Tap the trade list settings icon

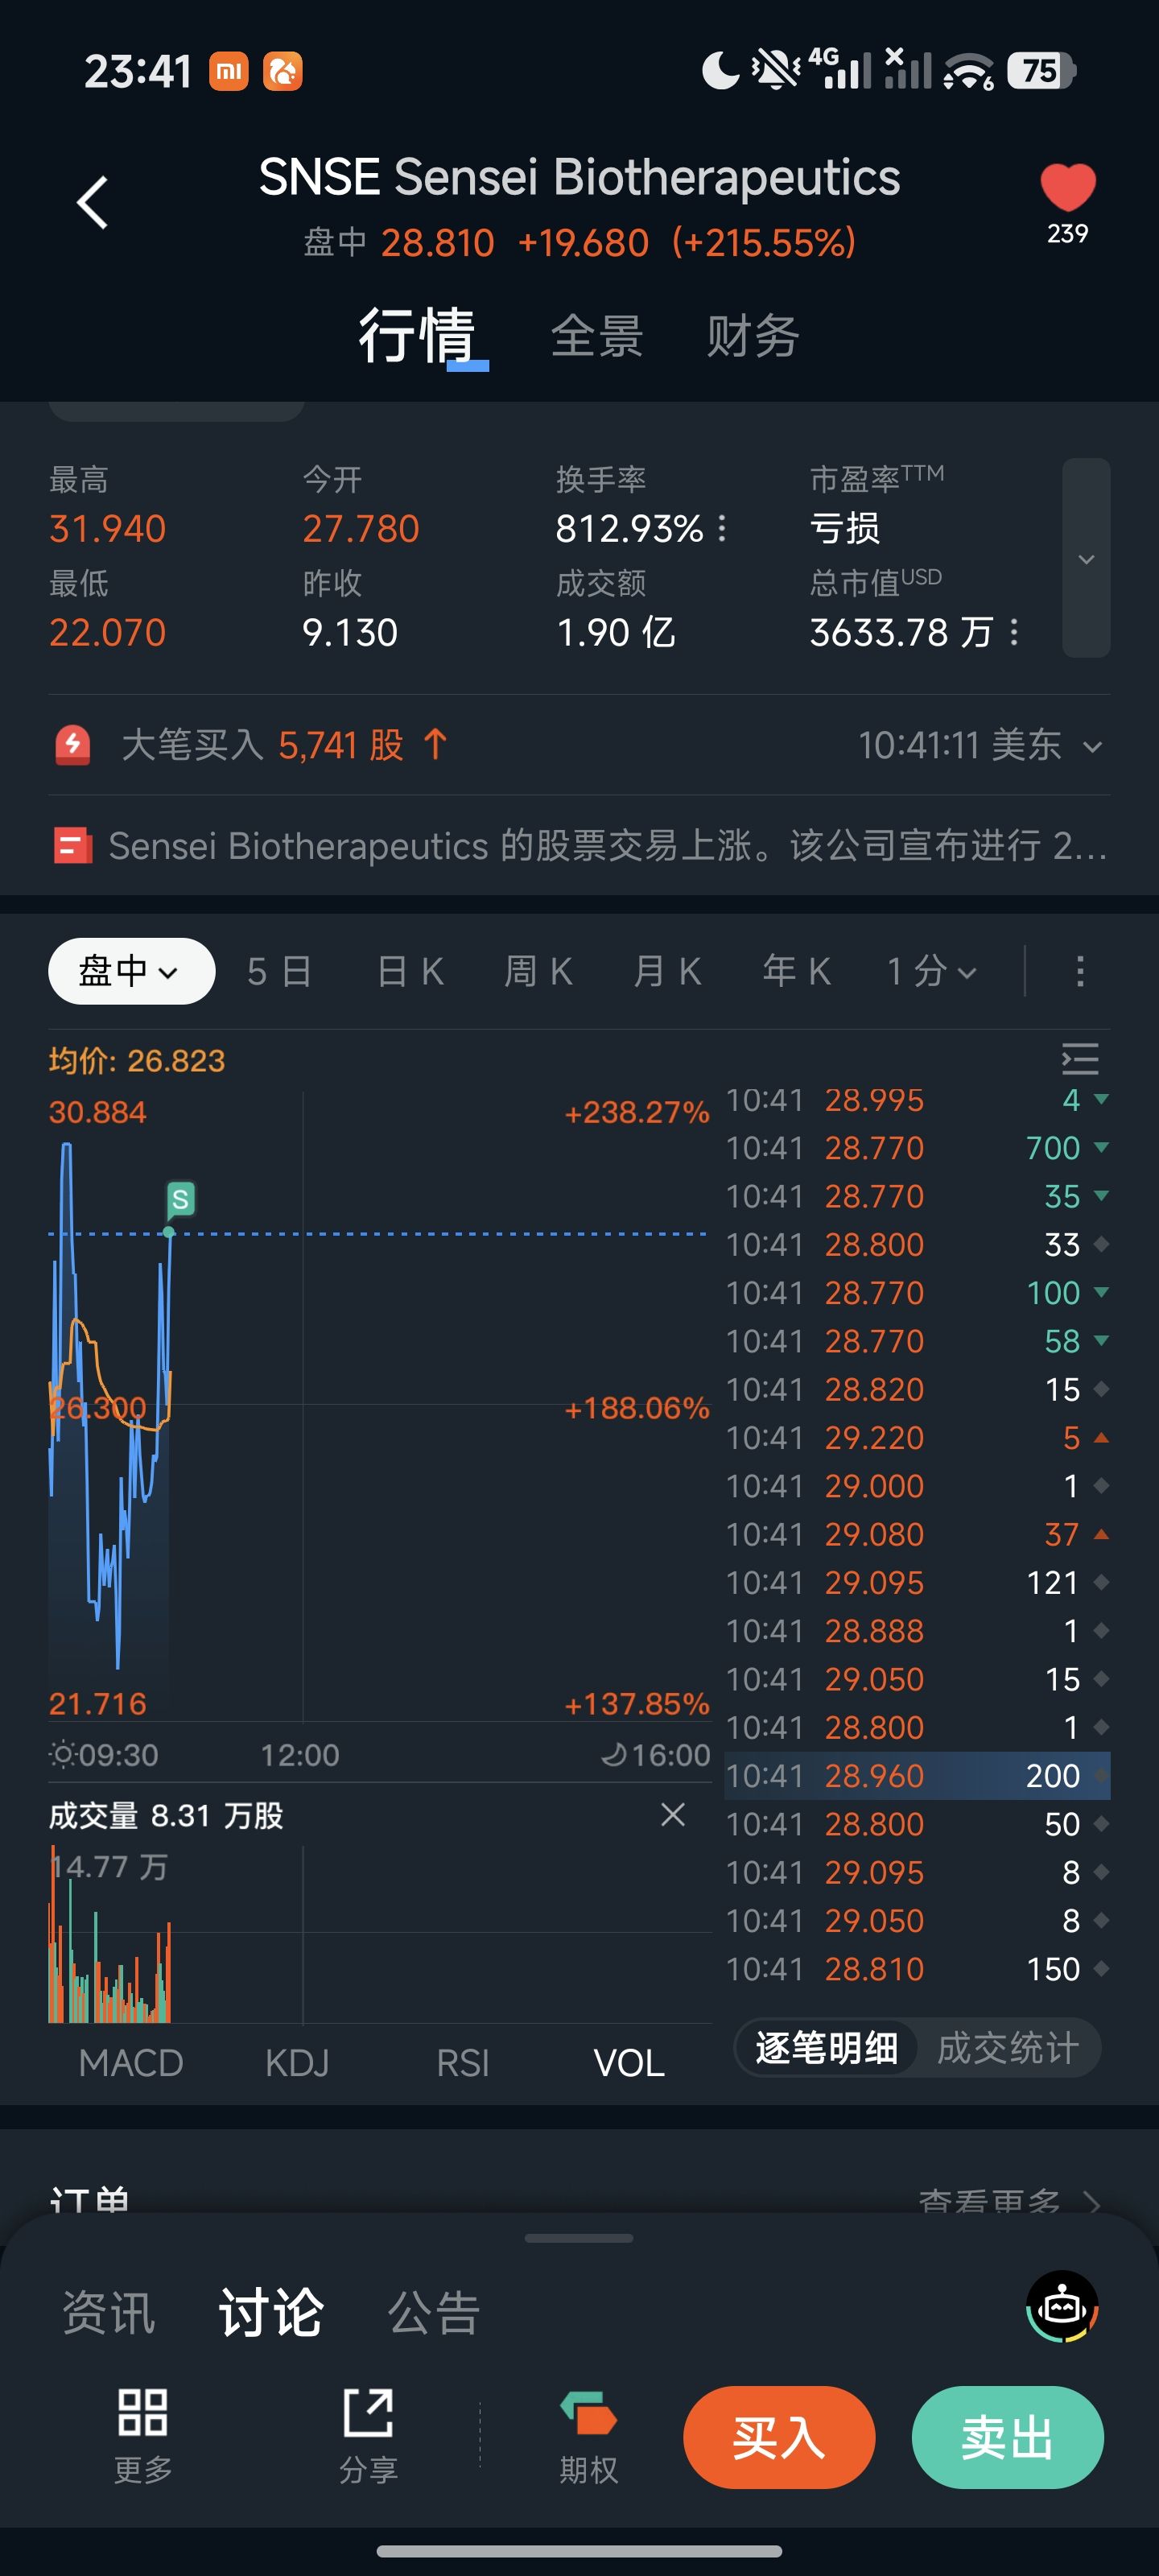pyautogui.click(x=1079, y=1058)
